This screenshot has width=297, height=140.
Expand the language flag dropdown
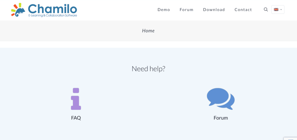[278, 10]
